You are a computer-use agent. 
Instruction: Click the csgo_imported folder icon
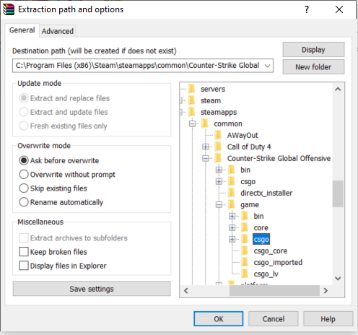[245, 262]
